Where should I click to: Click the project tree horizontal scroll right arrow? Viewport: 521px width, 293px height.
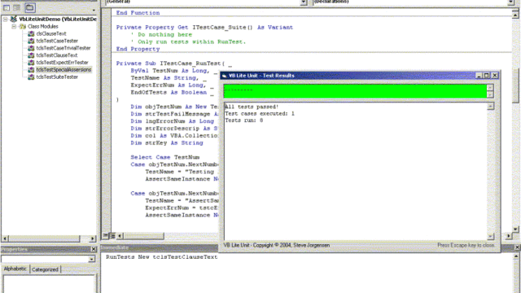click(93, 238)
